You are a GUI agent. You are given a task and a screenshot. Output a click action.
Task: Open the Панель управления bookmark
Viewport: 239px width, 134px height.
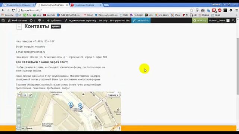pyautogui.click(x=106, y=15)
